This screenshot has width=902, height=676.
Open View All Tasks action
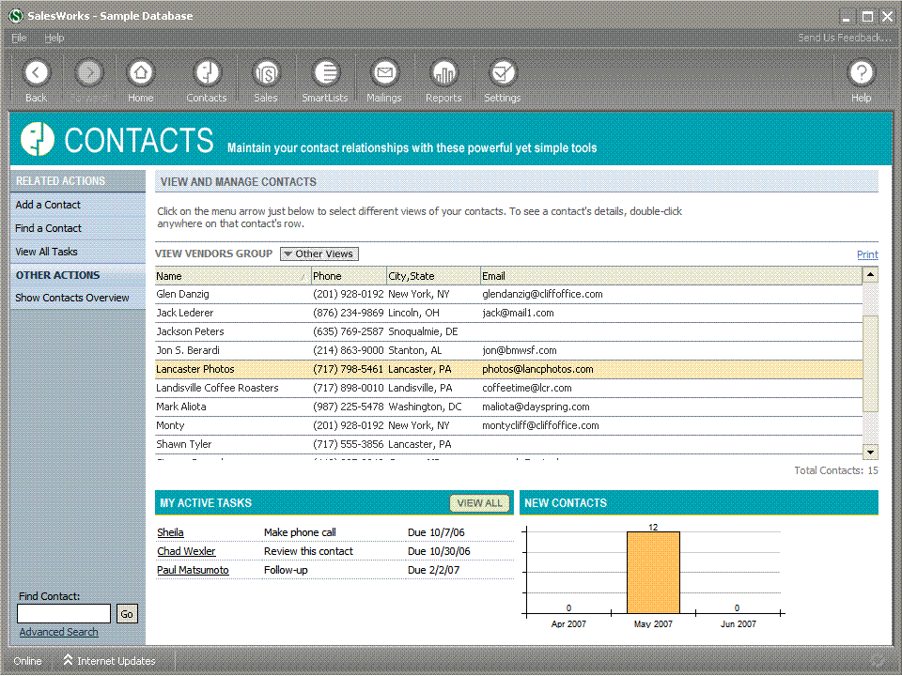[46, 252]
